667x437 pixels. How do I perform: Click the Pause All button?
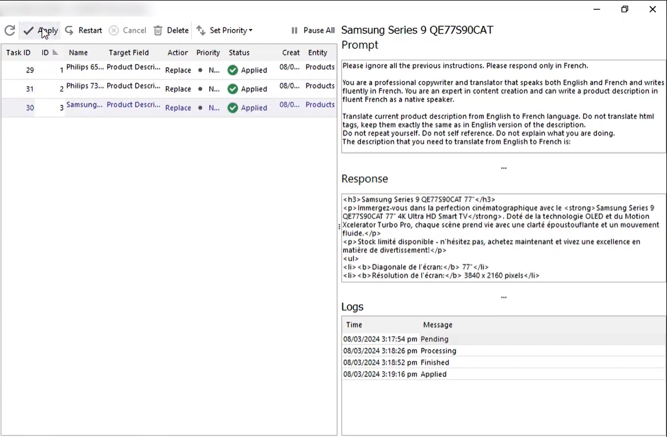[312, 30]
